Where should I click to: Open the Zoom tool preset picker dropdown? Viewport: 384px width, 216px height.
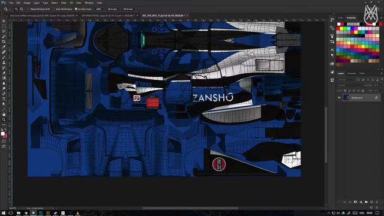(x=10, y=9)
